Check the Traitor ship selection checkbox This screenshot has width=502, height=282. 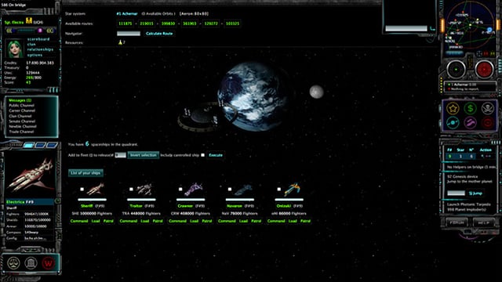131,190
